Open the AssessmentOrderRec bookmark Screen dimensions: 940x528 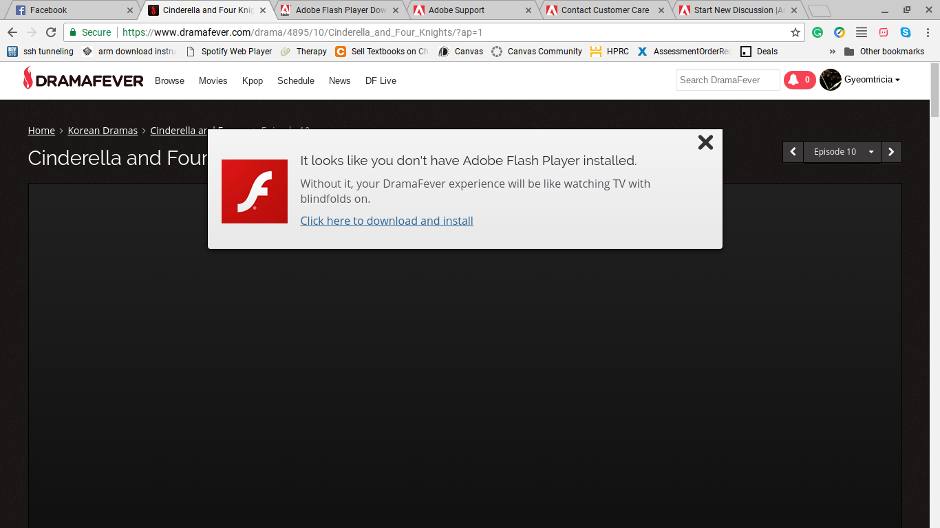pyautogui.click(x=684, y=52)
